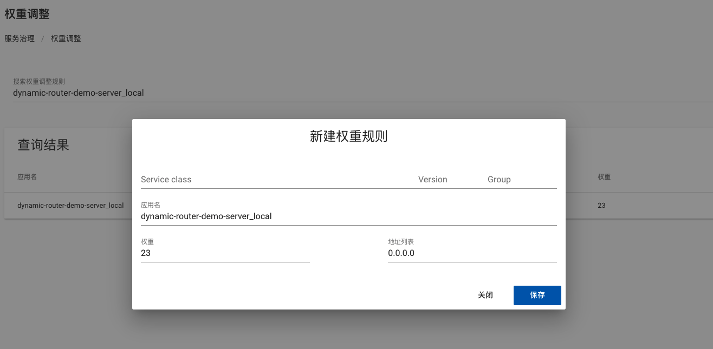Open the 服务治理 breadcrumb link
Image resolution: width=713 pixels, height=349 pixels.
pos(20,38)
